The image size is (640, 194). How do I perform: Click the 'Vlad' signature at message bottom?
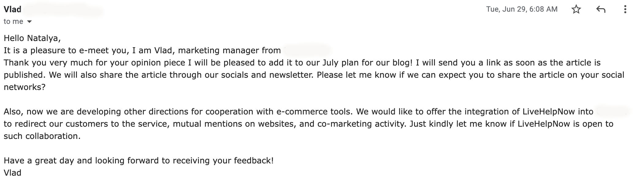tap(13, 173)
